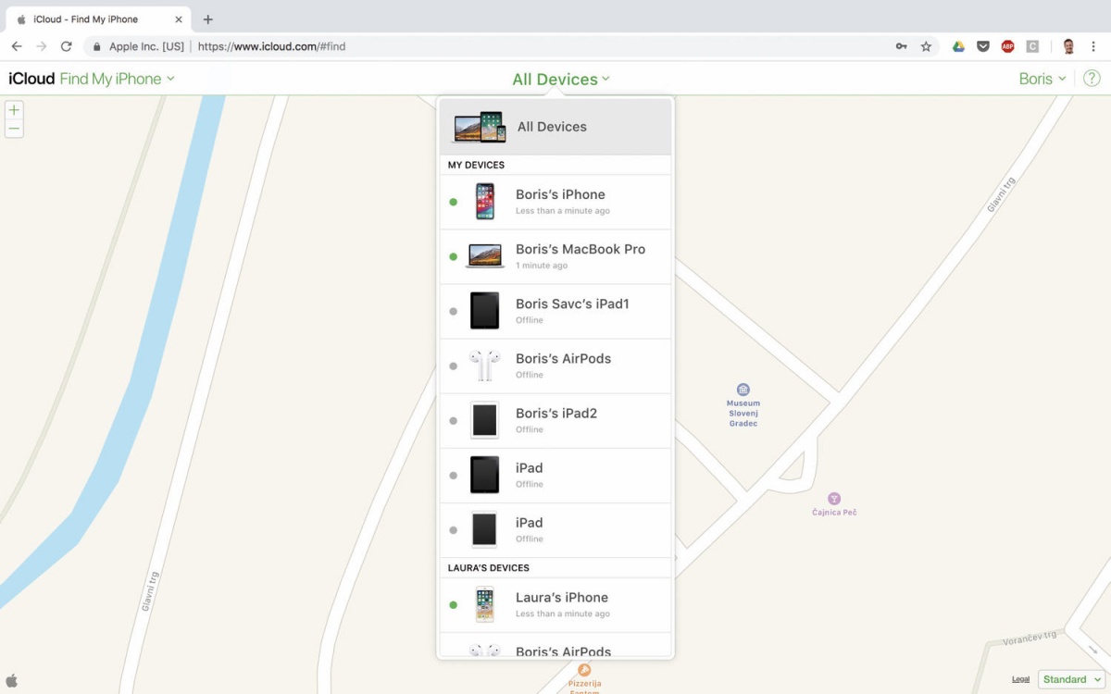
Task: Click the Pizzerija map marker
Action: pos(584,670)
